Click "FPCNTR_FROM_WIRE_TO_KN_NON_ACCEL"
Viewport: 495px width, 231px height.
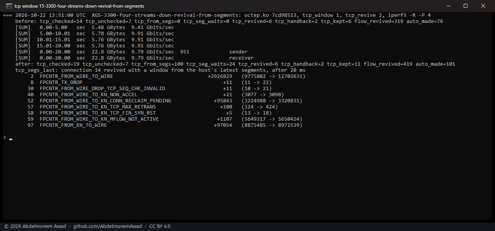pyautogui.click(x=89, y=95)
